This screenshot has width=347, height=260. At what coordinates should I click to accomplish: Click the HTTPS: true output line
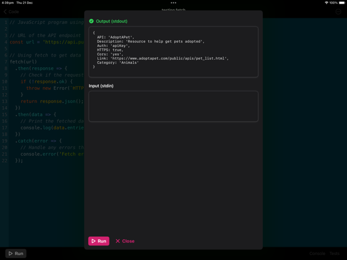point(110,50)
